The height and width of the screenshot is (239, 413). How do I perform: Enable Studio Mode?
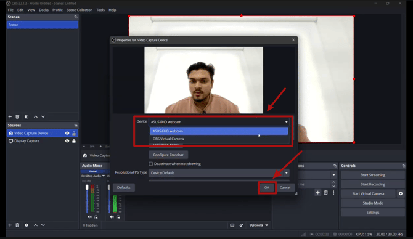pyautogui.click(x=373, y=203)
